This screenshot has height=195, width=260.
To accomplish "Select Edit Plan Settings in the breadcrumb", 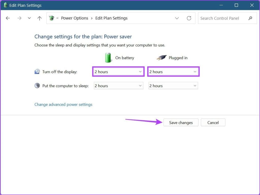I will click(111, 18).
